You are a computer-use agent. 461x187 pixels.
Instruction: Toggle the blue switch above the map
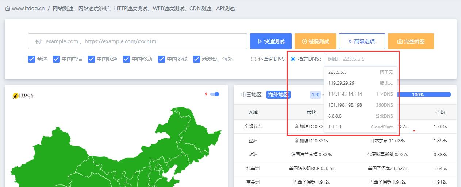tap(215, 94)
